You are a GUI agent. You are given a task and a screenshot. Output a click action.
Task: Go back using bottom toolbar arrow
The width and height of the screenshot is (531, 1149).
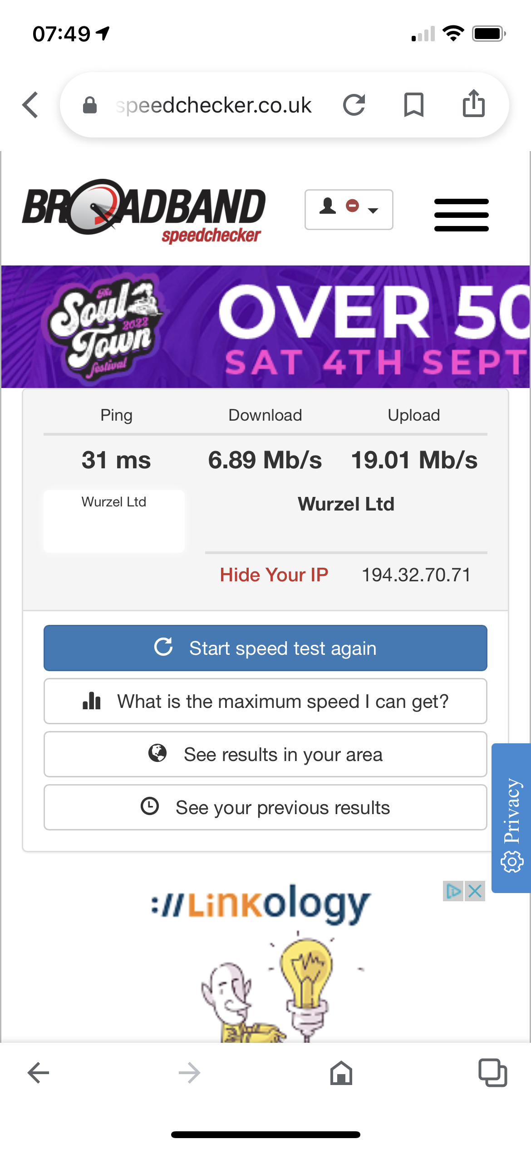click(39, 1073)
